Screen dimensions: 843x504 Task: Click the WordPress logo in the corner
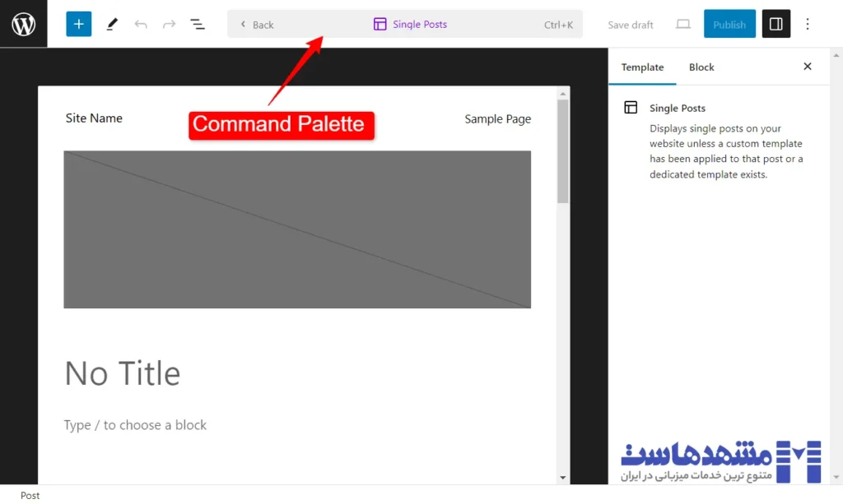point(23,24)
